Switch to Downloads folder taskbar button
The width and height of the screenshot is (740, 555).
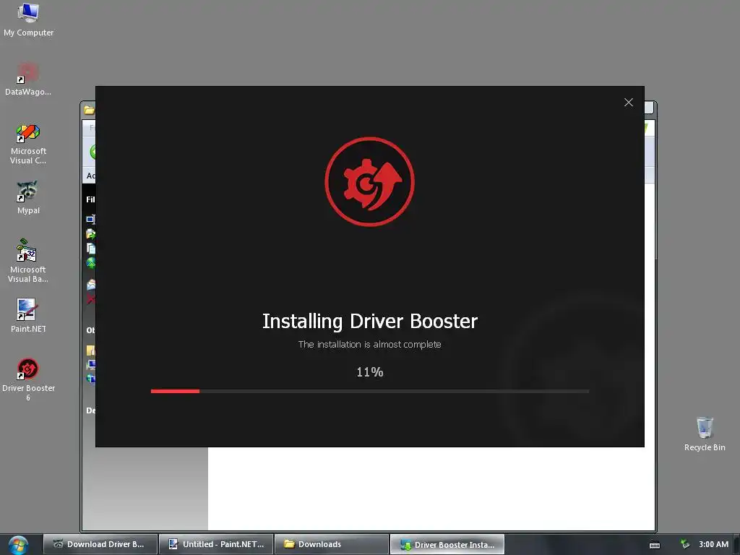coord(331,544)
